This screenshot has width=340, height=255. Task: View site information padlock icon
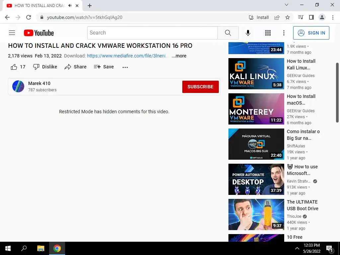coord(42,17)
